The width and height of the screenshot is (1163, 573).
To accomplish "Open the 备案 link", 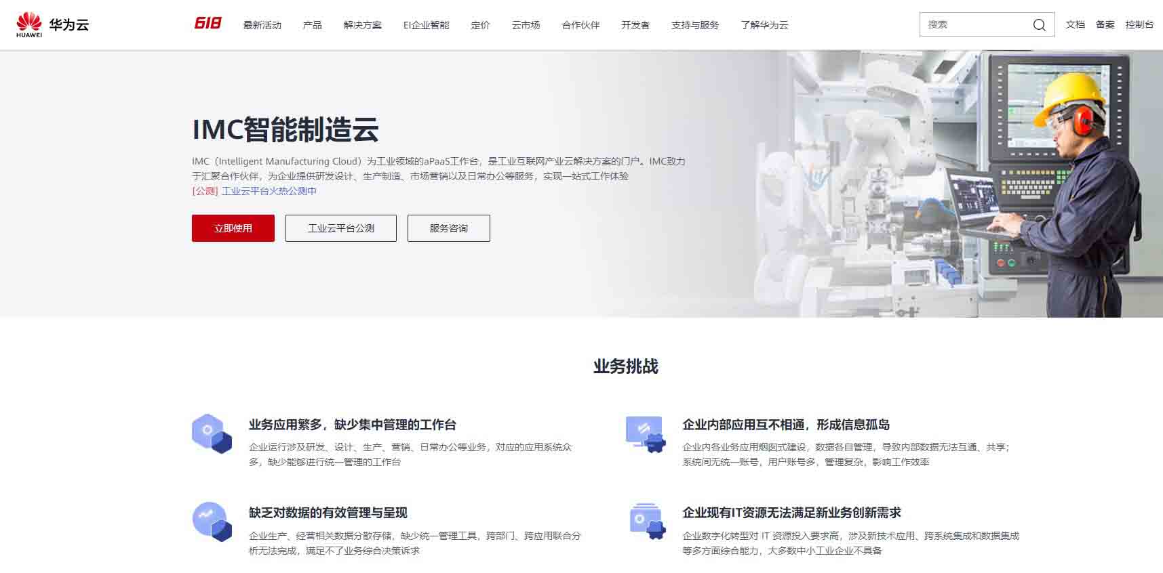I will point(1105,24).
